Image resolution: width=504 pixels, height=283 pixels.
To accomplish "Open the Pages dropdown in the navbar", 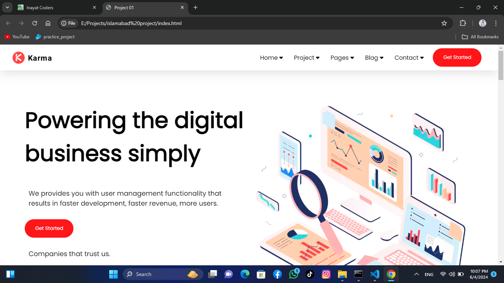I will point(342,58).
